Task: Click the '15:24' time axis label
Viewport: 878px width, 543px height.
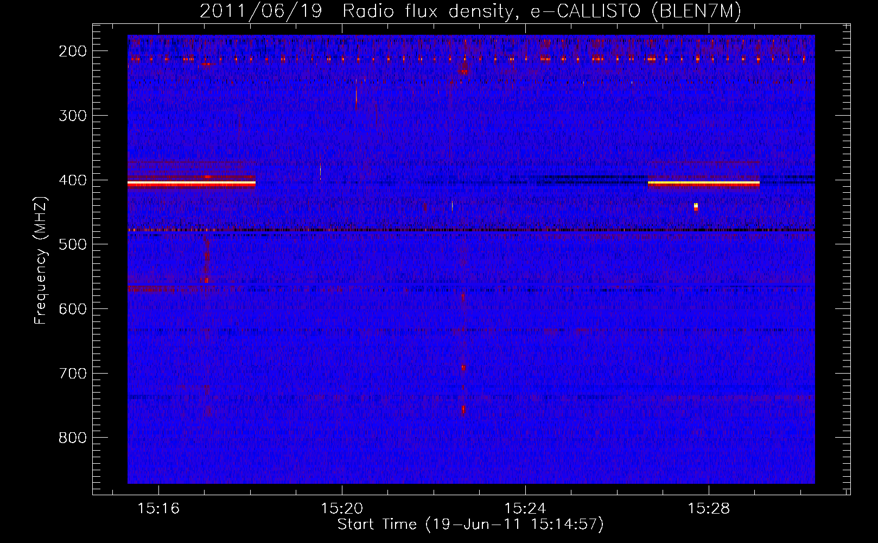Action: click(x=525, y=508)
